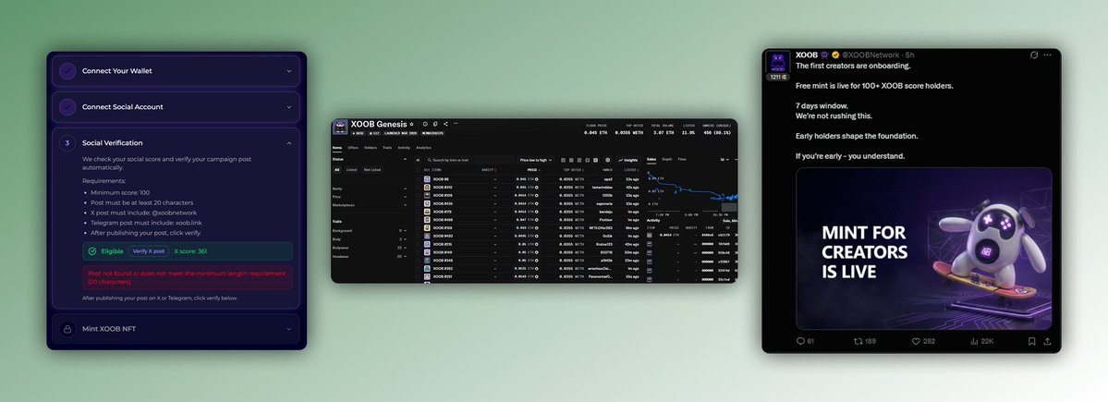The image size is (1108, 402).
Task: Open the table settings gear icon
Action: (x=608, y=161)
